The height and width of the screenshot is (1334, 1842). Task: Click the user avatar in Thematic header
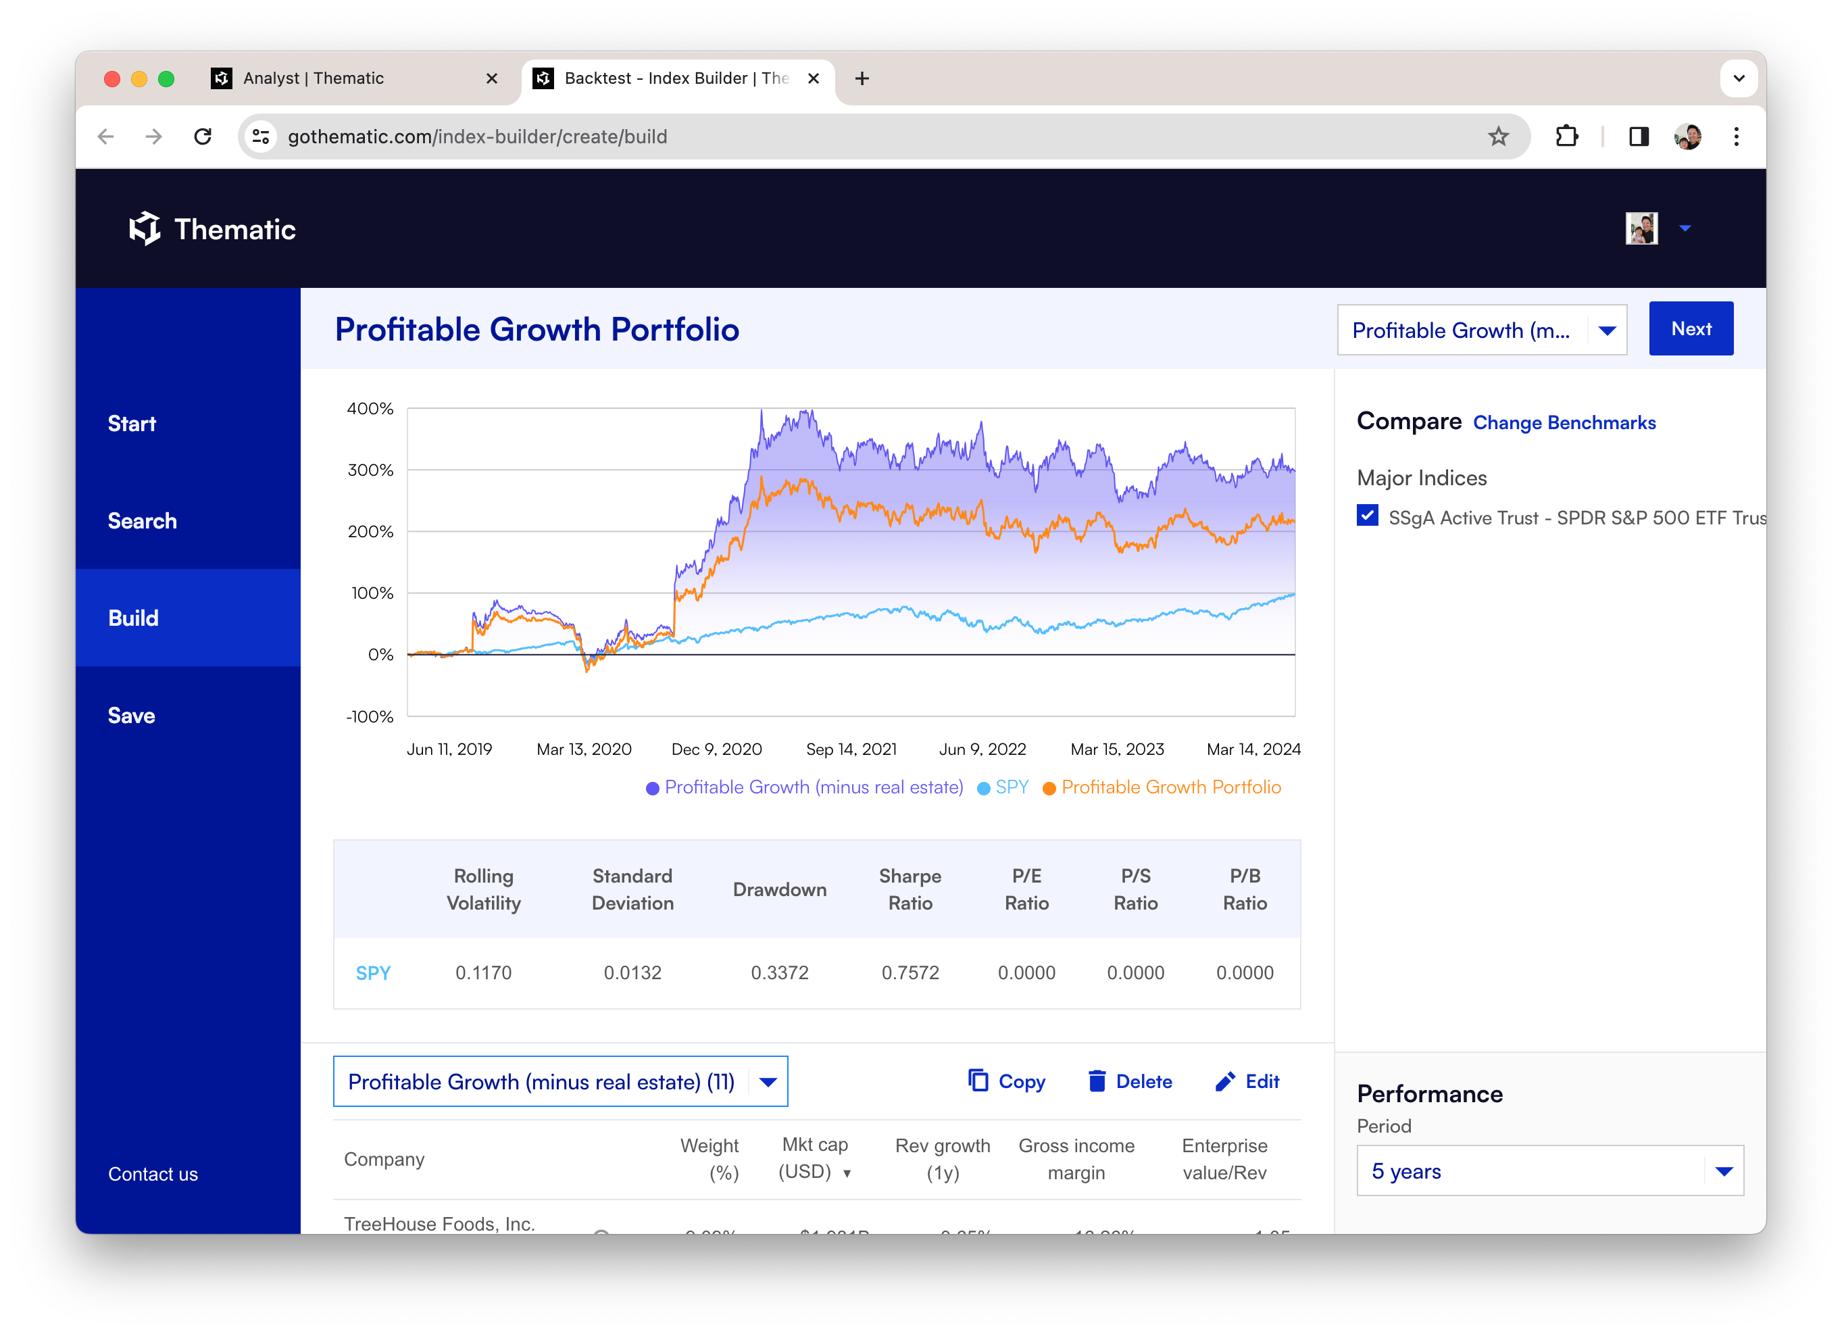click(1641, 228)
